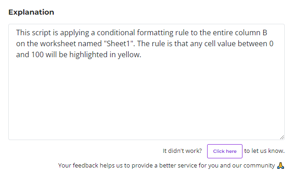Place cursor on the word 'formatting'
293x173 pixels.
coord(155,33)
